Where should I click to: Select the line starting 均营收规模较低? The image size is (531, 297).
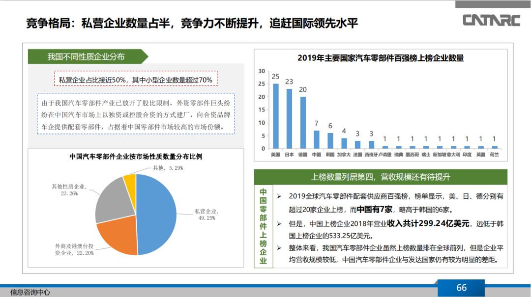click(394, 260)
